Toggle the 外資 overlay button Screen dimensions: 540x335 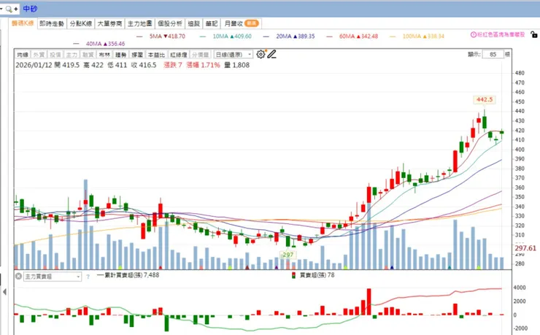point(39,55)
